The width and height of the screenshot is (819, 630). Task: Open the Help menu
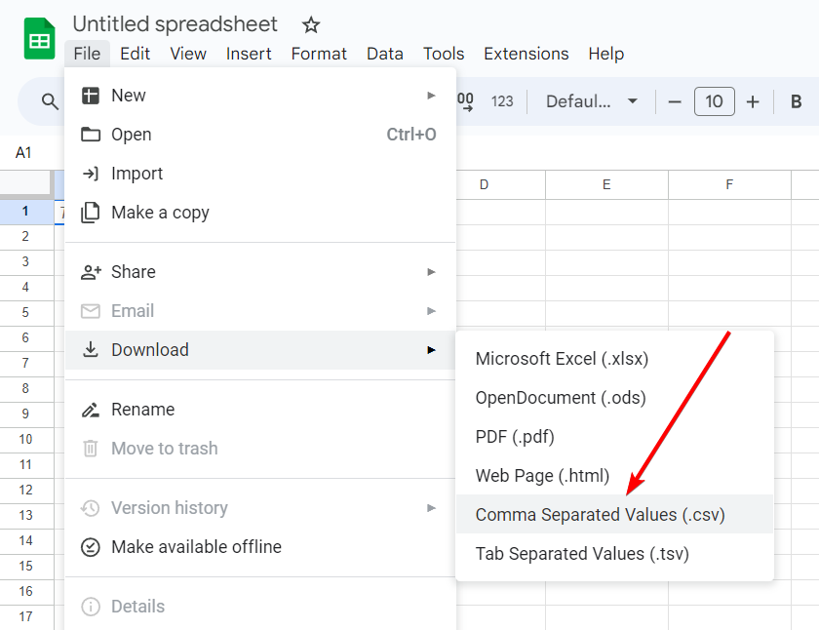[x=605, y=54]
